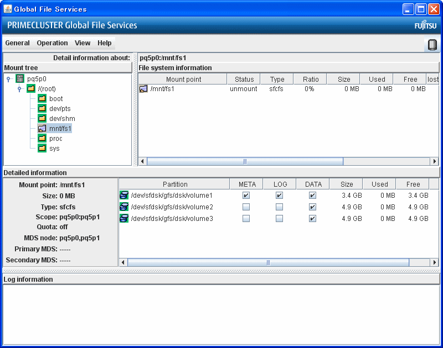Click partition table scroll-right arrow
This screenshot has width=443, height=348.
click(434, 262)
